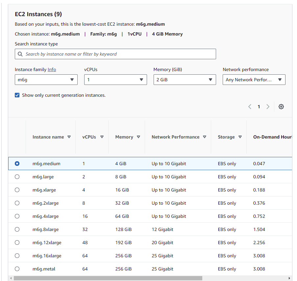297x281 pixels.
Task: Go to the next results page arrow
Action: 268,107
